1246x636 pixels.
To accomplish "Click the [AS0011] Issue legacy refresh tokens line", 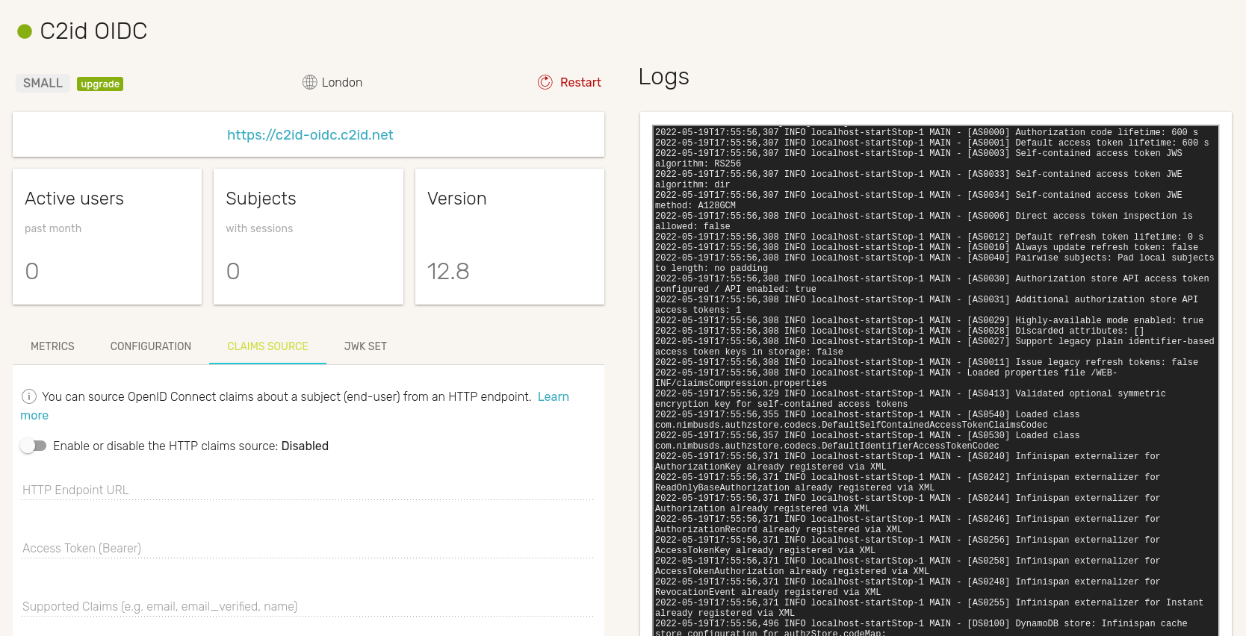I will coord(926,362).
